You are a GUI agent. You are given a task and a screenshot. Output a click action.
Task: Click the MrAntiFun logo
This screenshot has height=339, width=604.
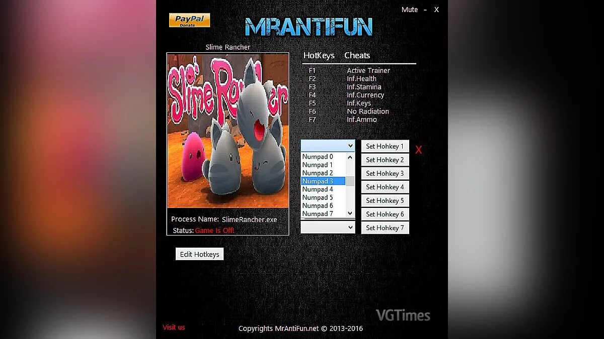pos(309,27)
